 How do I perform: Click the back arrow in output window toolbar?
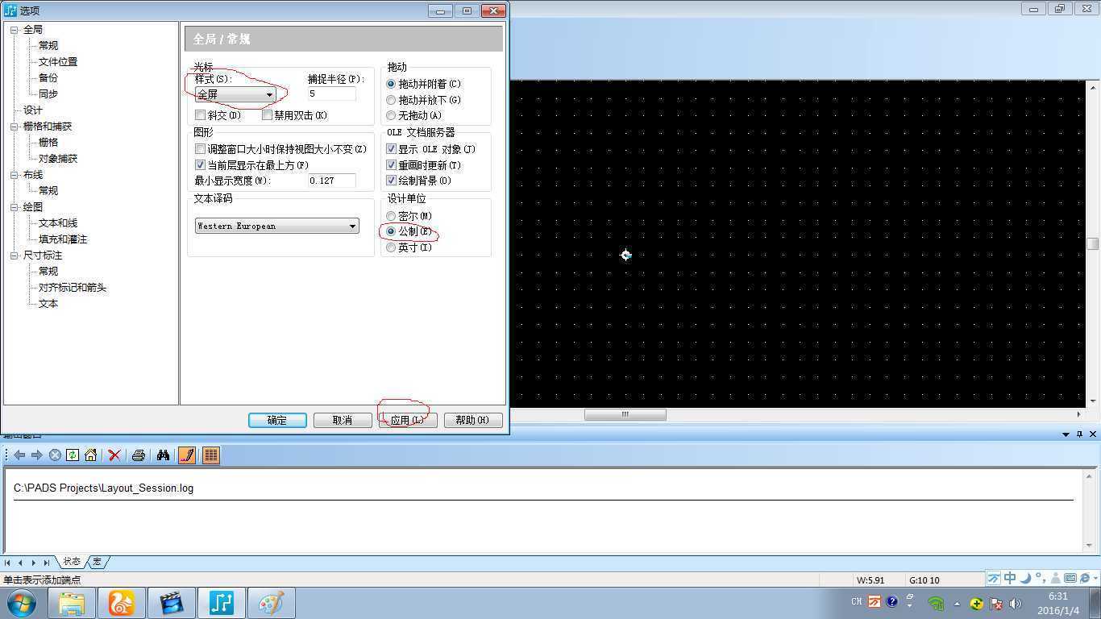19,455
